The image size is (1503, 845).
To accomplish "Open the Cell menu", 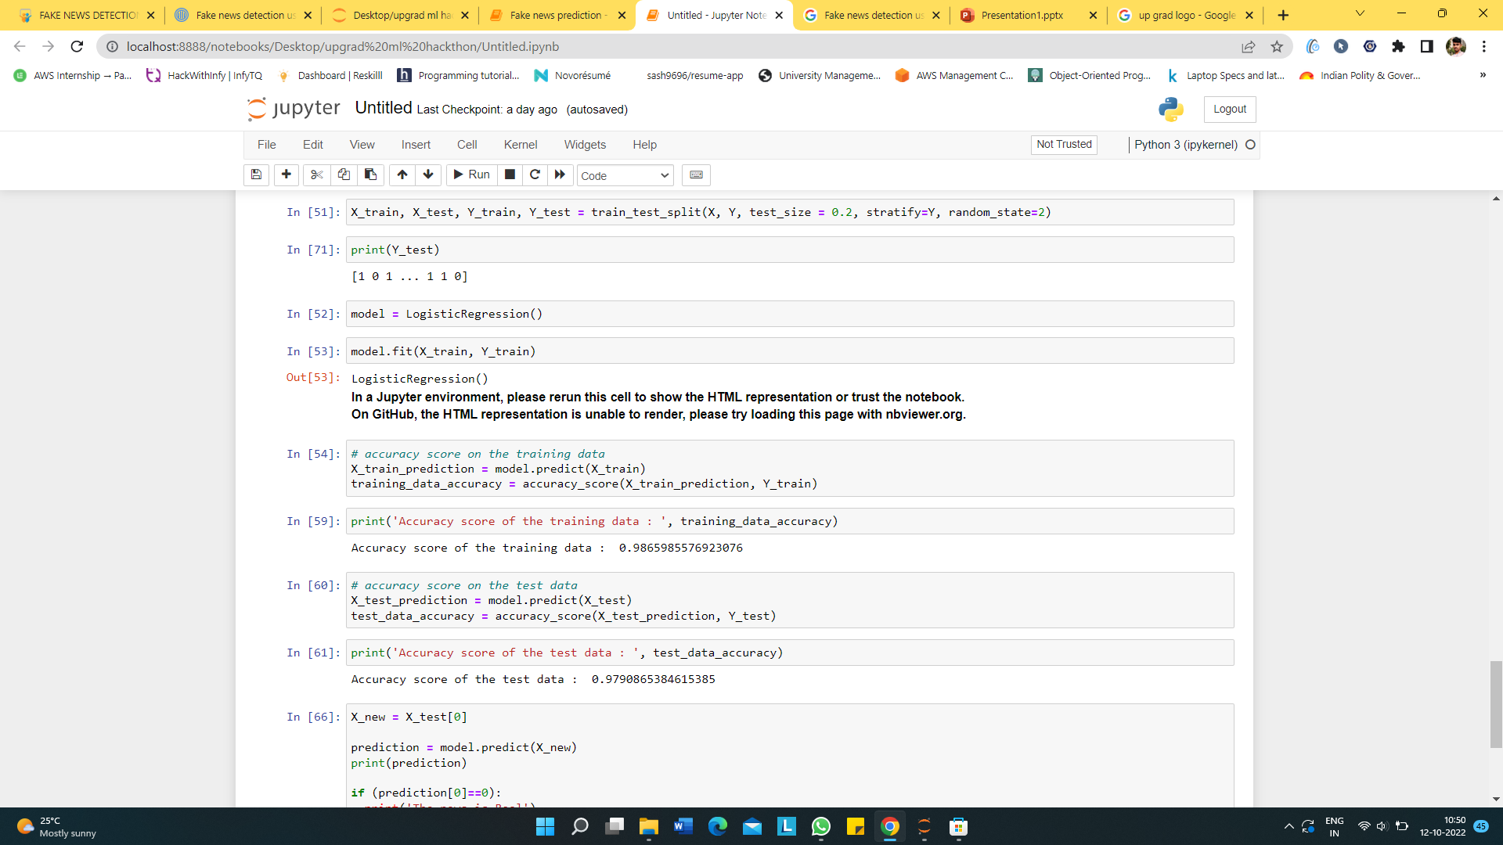I will coord(467,145).
